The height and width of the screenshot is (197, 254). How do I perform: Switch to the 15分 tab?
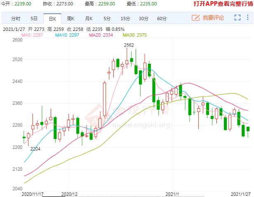(125, 19)
